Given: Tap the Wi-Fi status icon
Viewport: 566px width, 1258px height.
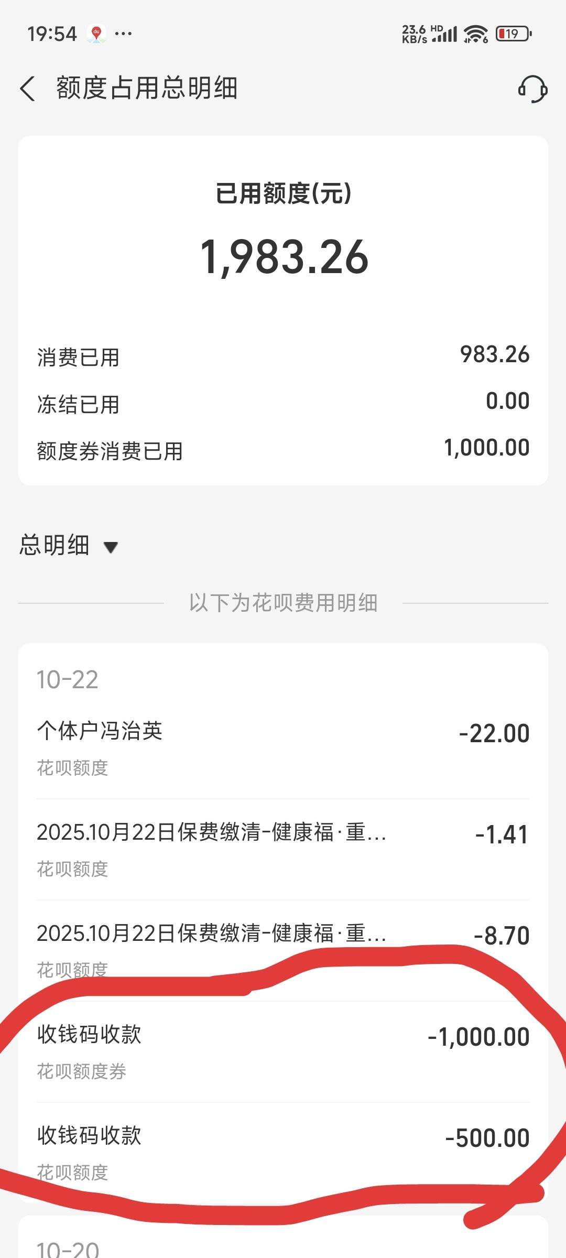Looking at the screenshot, I should (476, 34).
